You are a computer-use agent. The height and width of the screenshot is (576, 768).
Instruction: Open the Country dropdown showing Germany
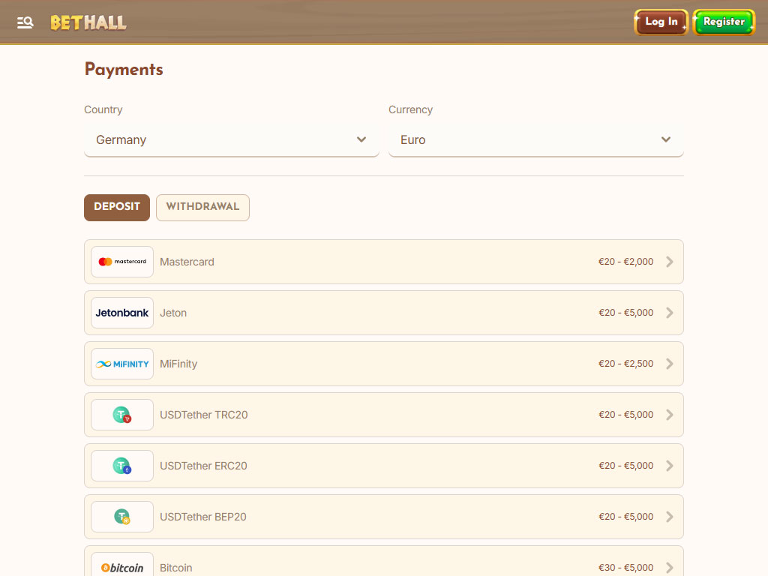click(x=232, y=139)
